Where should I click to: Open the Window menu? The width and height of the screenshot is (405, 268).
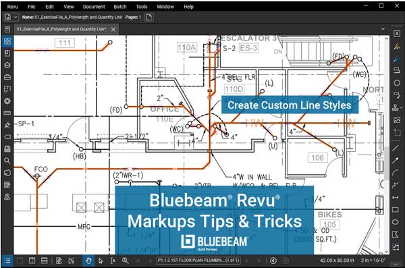pos(165,7)
